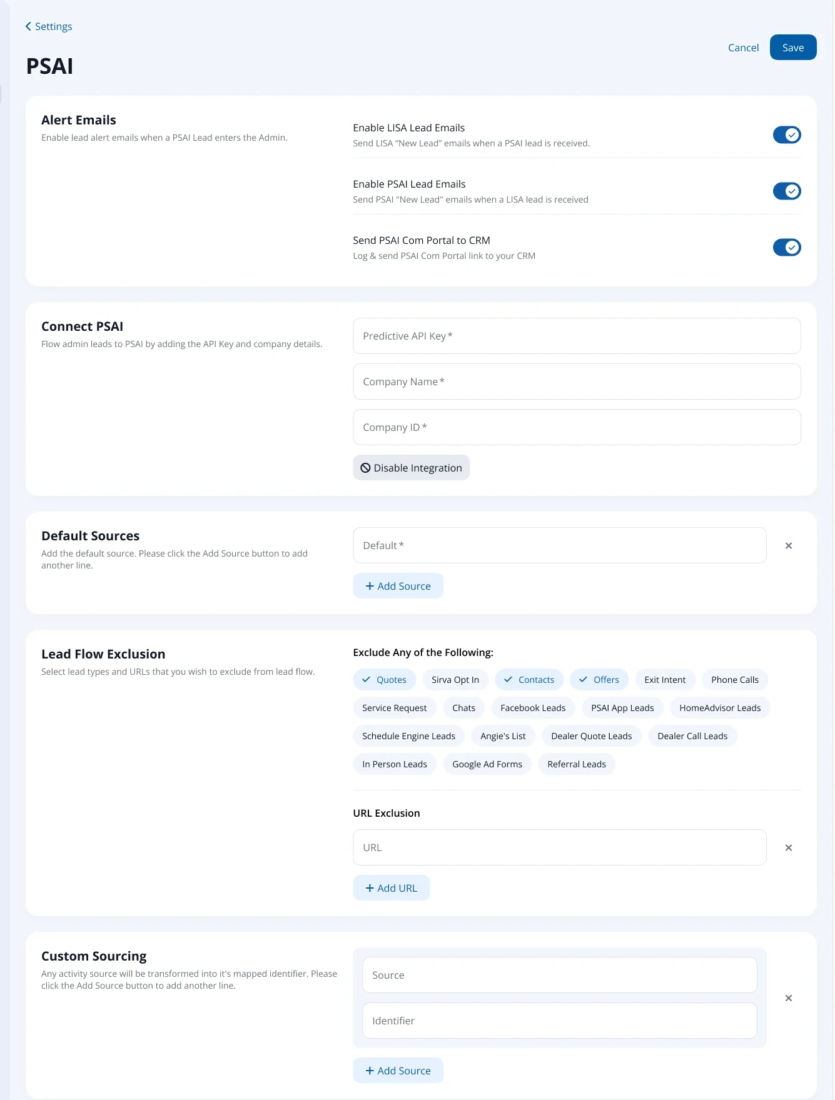Uncheck the Contacts exclusion chip
Screen dimensions: 835x1100
[x=529, y=680]
